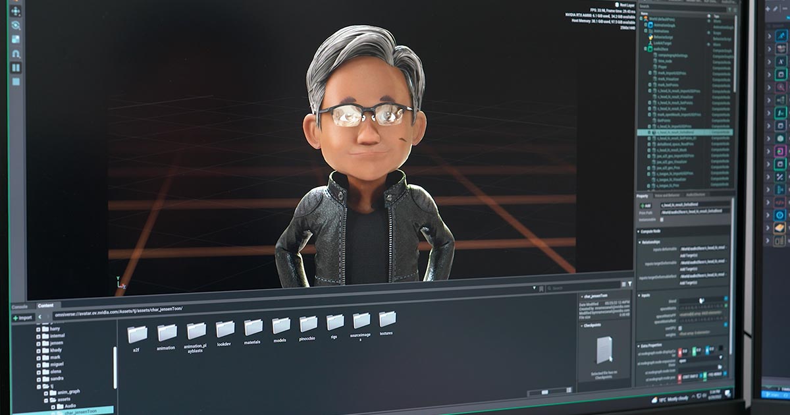Open the Console tab at the bottom left

(20, 306)
